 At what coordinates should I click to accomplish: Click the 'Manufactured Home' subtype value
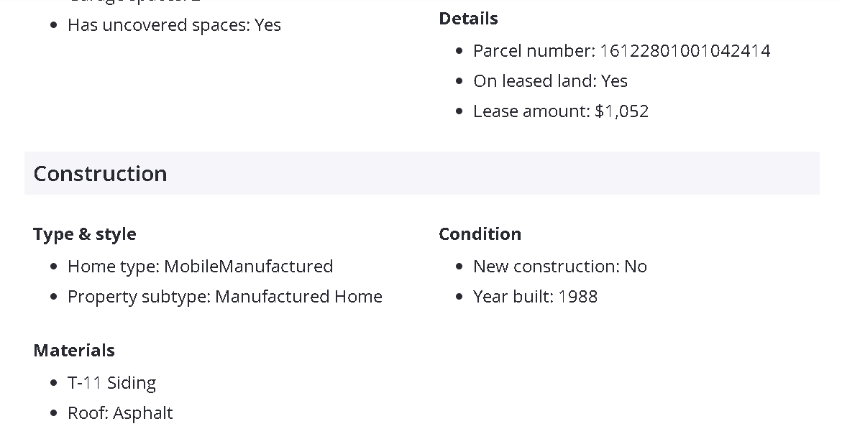pos(299,297)
